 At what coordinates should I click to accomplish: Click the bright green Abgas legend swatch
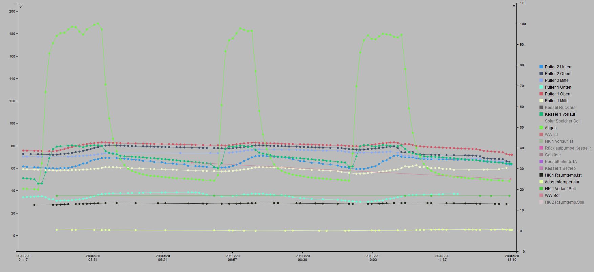[541, 128]
